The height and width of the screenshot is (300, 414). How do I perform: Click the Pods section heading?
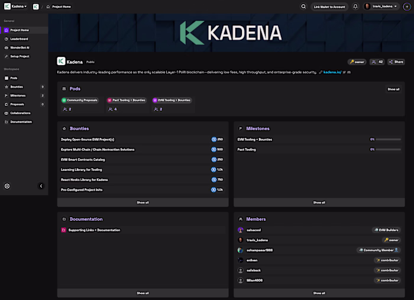75,89
